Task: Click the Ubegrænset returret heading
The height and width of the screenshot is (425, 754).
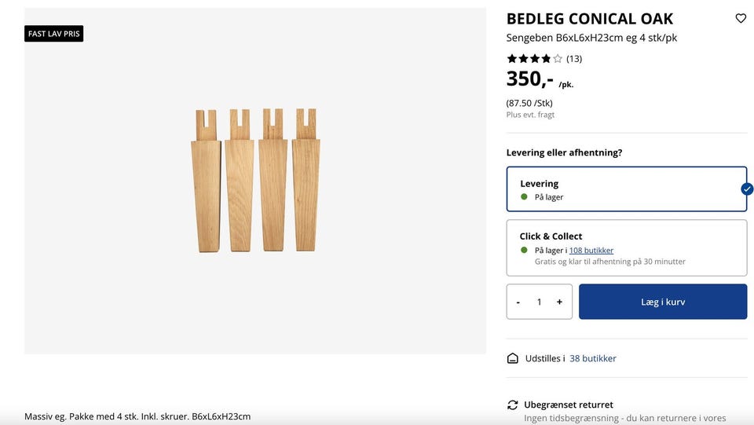Action: [569, 405]
